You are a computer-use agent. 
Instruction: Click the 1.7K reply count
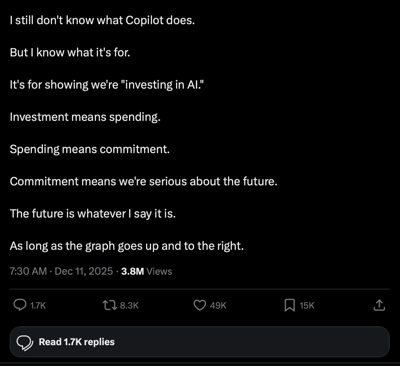38,306
